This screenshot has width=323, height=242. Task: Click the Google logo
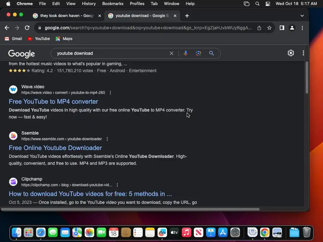pyautogui.click(x=21, y=54)
